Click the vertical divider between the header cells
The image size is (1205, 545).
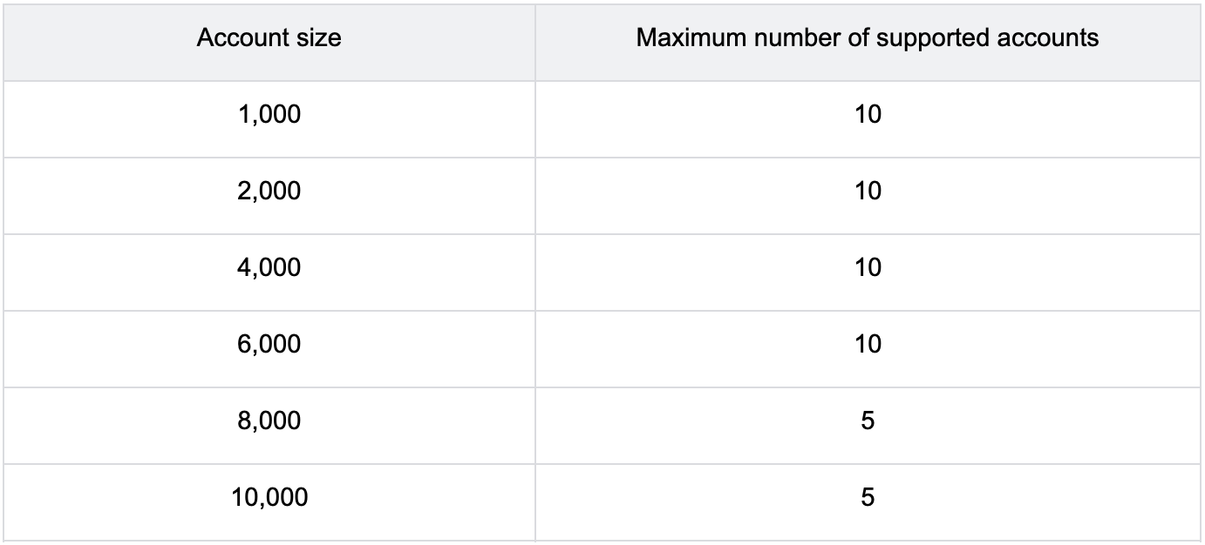coord(535,43)
